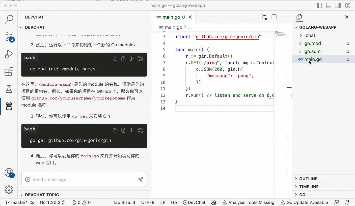Open the editor tab overflow menu
This screenshot has height=206, width=355.
point(283,17)
